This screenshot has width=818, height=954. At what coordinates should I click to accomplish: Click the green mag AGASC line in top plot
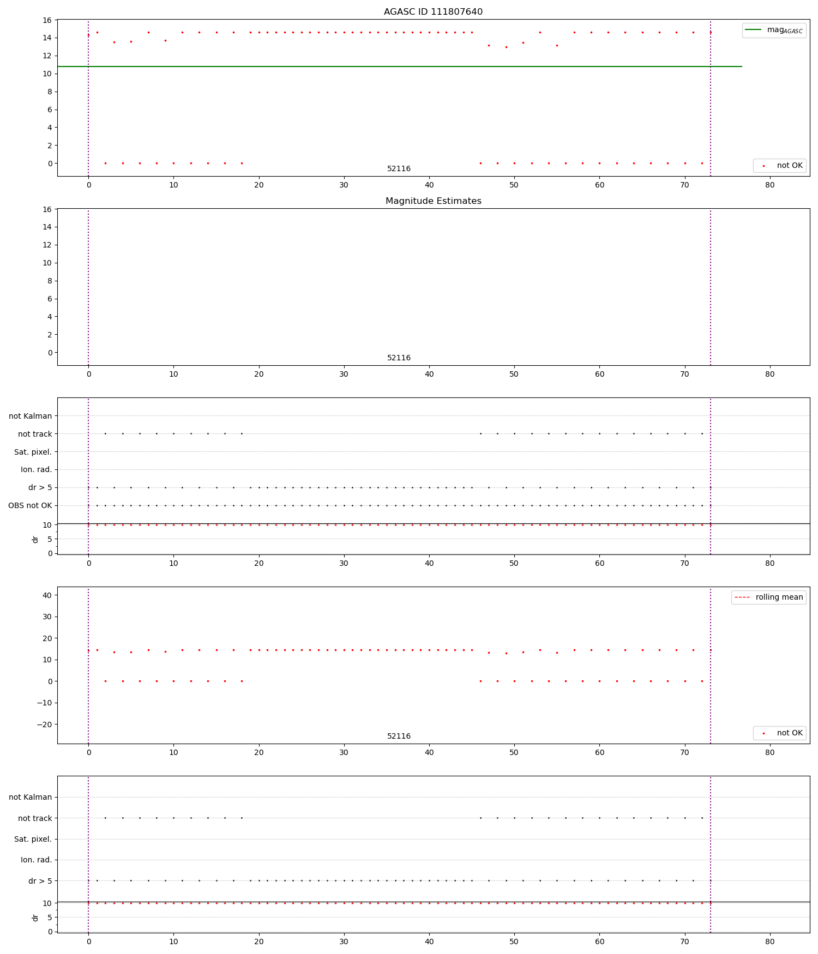(x=399, y=67)
